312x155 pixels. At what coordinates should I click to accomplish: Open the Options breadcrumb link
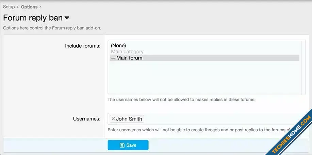[29, 7]
